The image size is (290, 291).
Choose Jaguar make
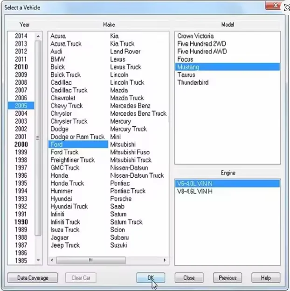pyautogui.click(x=60, y=237)
